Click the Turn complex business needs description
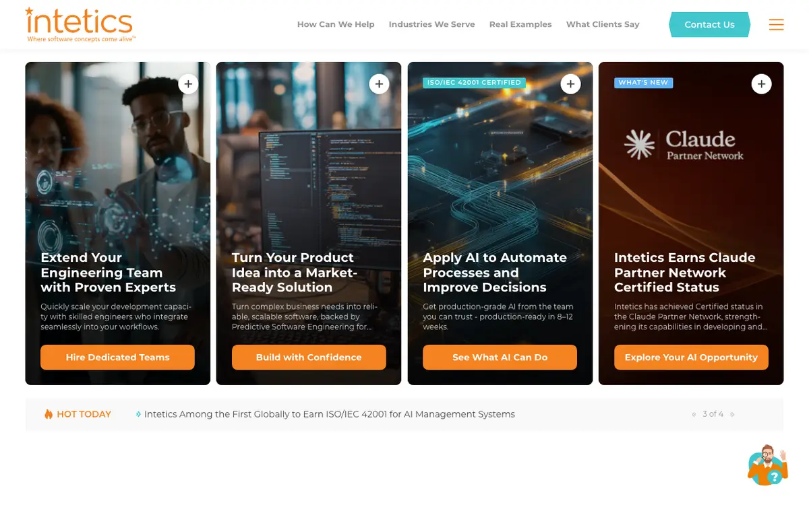The height and width of the screenshot is (505, 809). [305, 316]
